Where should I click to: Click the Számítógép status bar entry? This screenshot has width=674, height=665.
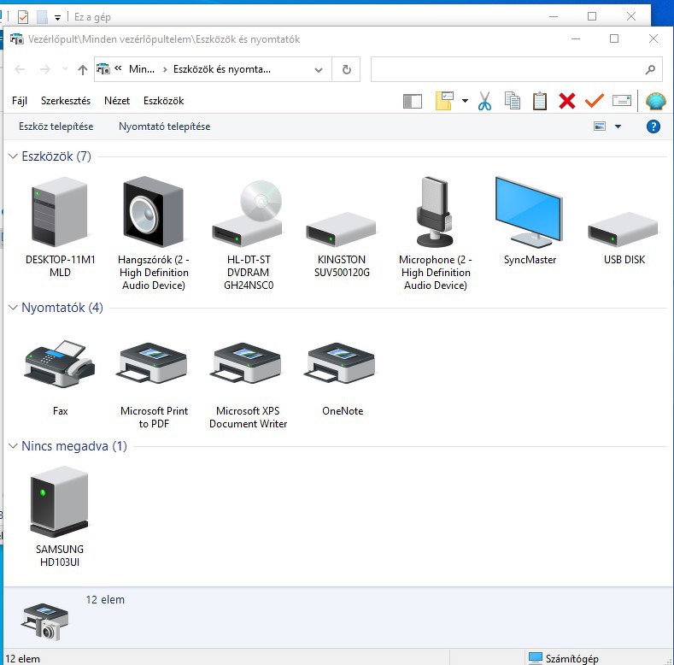pyautogui.click(x=563, y=658)
